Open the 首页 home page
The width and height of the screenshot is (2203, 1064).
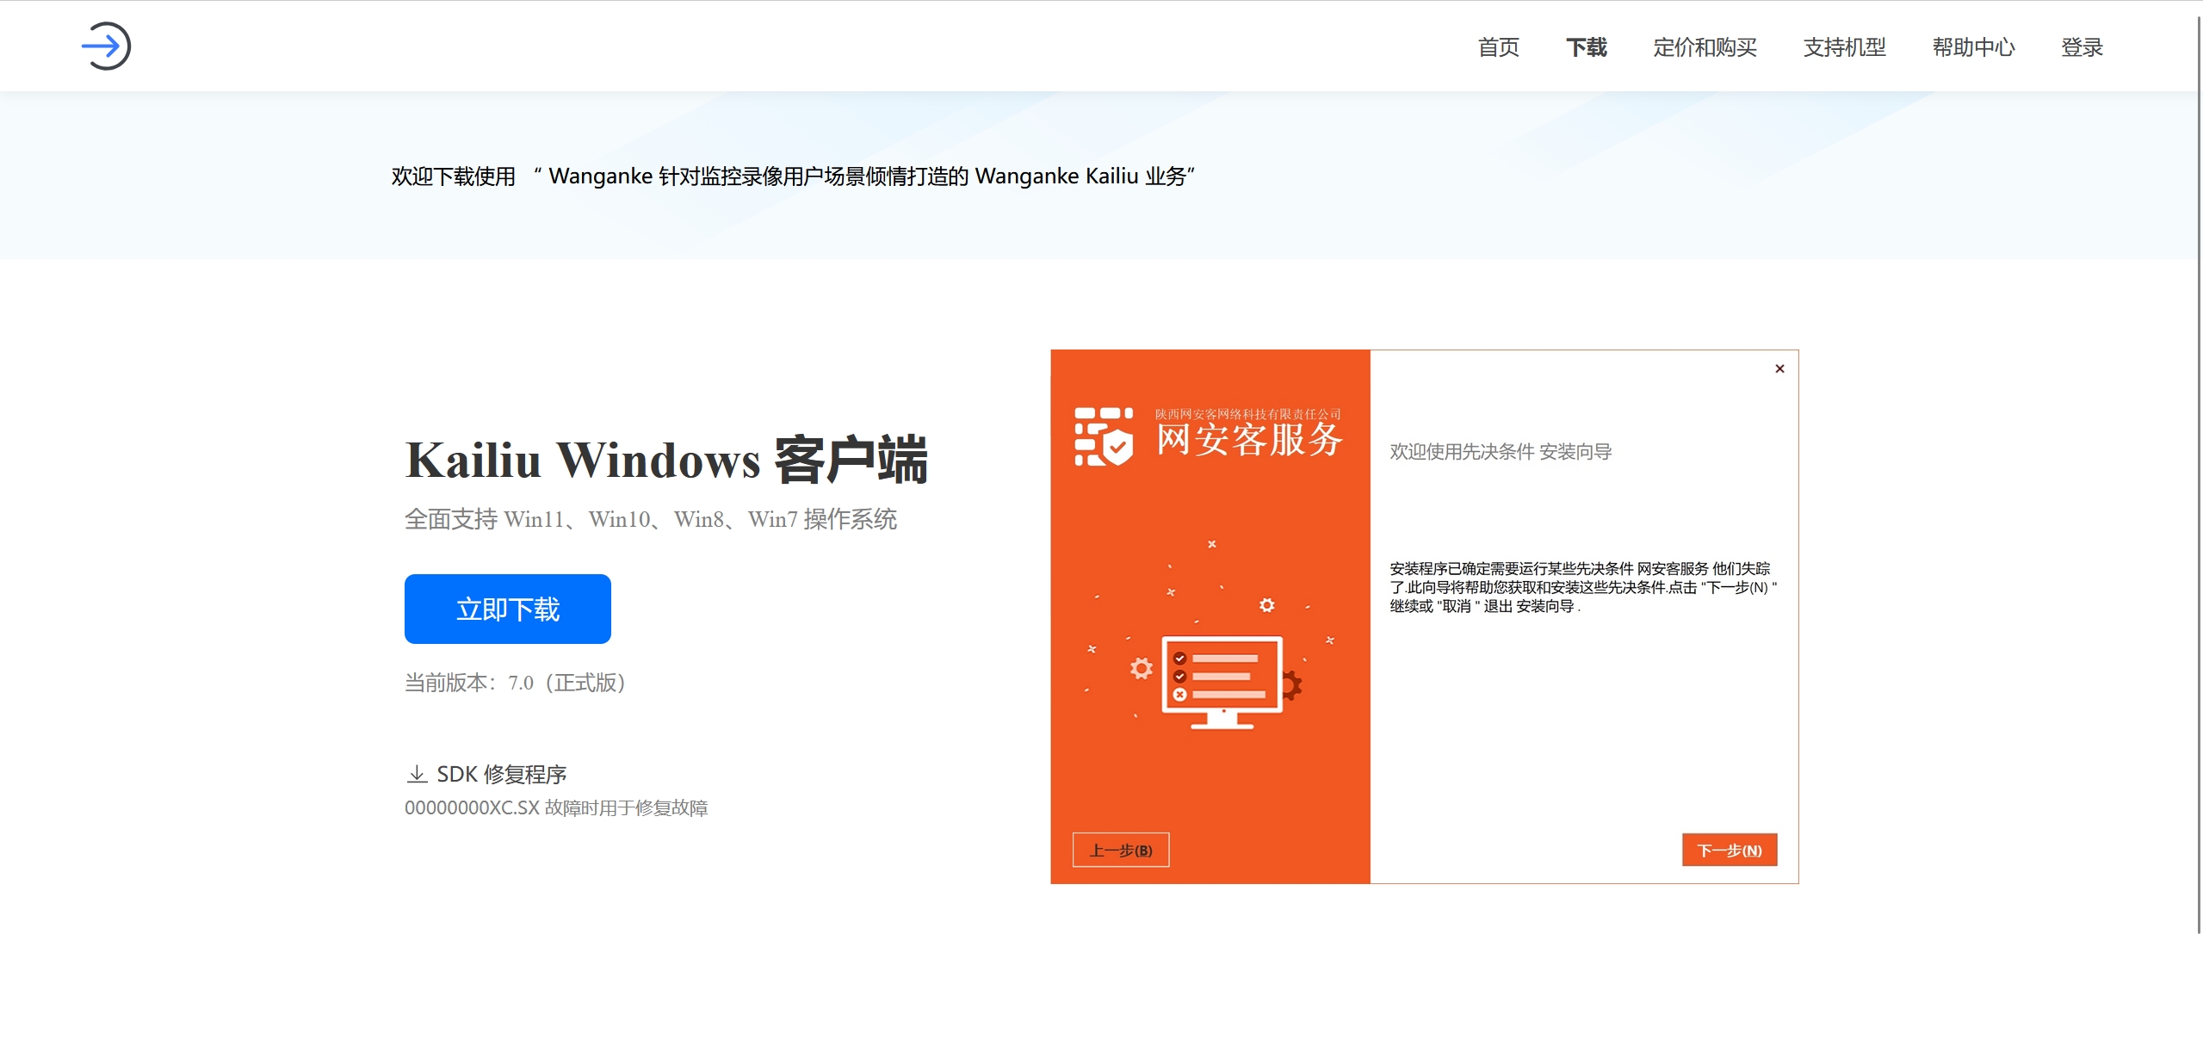click(1498, 47)
